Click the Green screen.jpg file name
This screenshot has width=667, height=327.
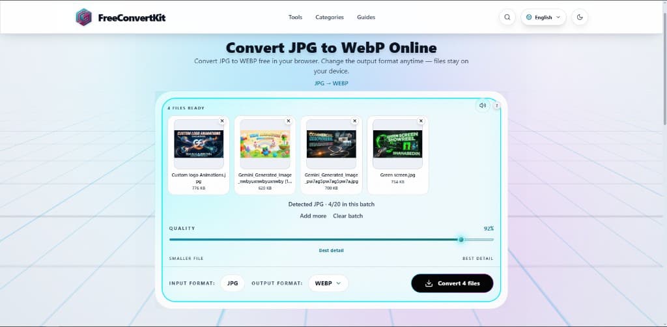(398, 175)
